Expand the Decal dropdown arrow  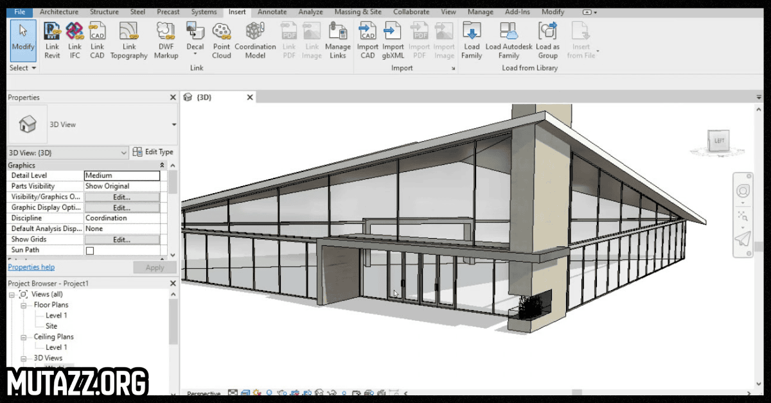195,55
